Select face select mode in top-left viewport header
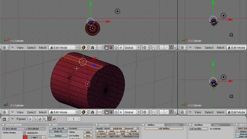 pyautogui.click(x=171, y=47)
